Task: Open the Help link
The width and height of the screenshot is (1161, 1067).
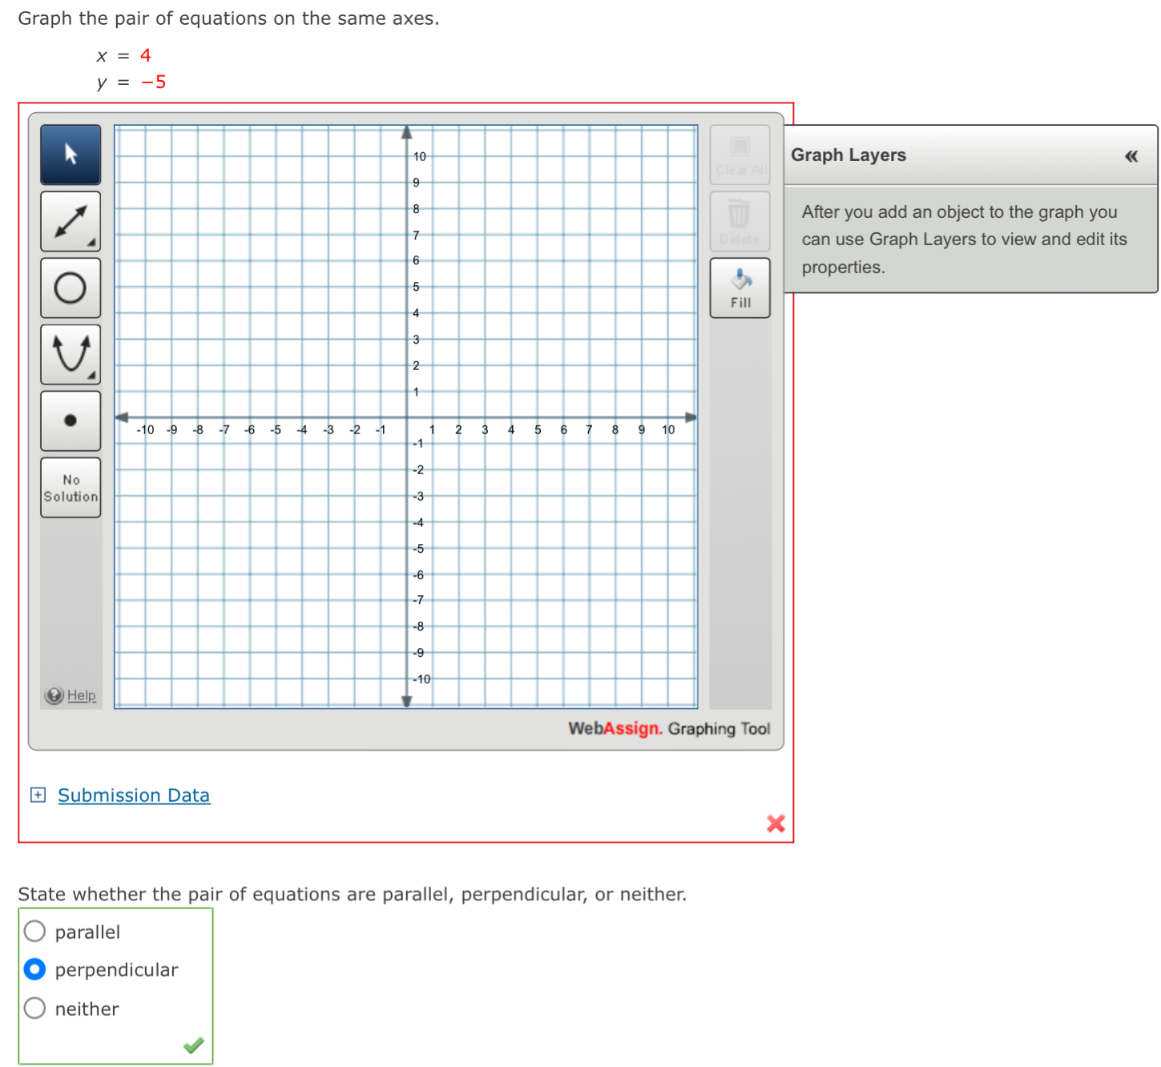Action: coord(80,695)
